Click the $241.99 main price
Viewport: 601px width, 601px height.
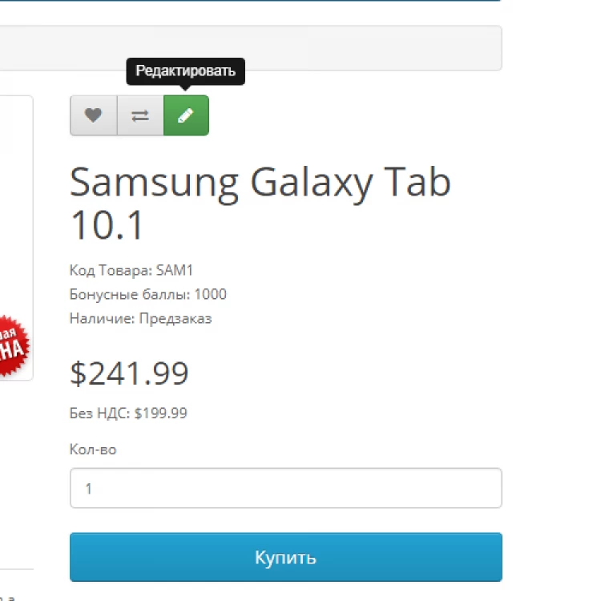tap(129, 373)
